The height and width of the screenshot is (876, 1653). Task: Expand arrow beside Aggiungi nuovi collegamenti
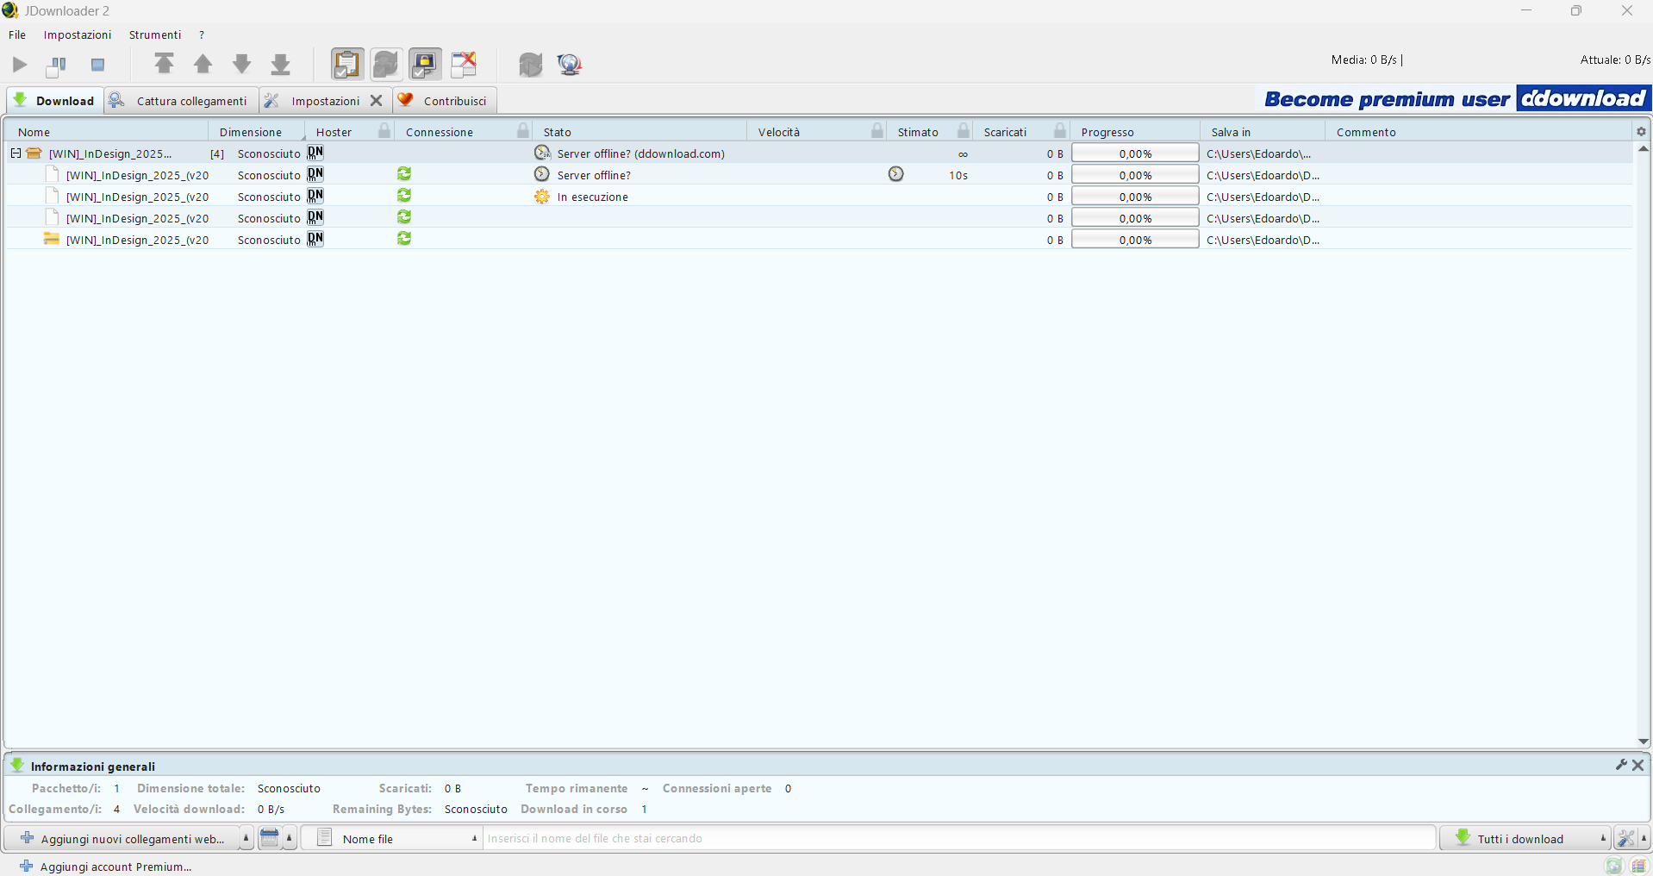pyautogui.click(x=246, y=838)
